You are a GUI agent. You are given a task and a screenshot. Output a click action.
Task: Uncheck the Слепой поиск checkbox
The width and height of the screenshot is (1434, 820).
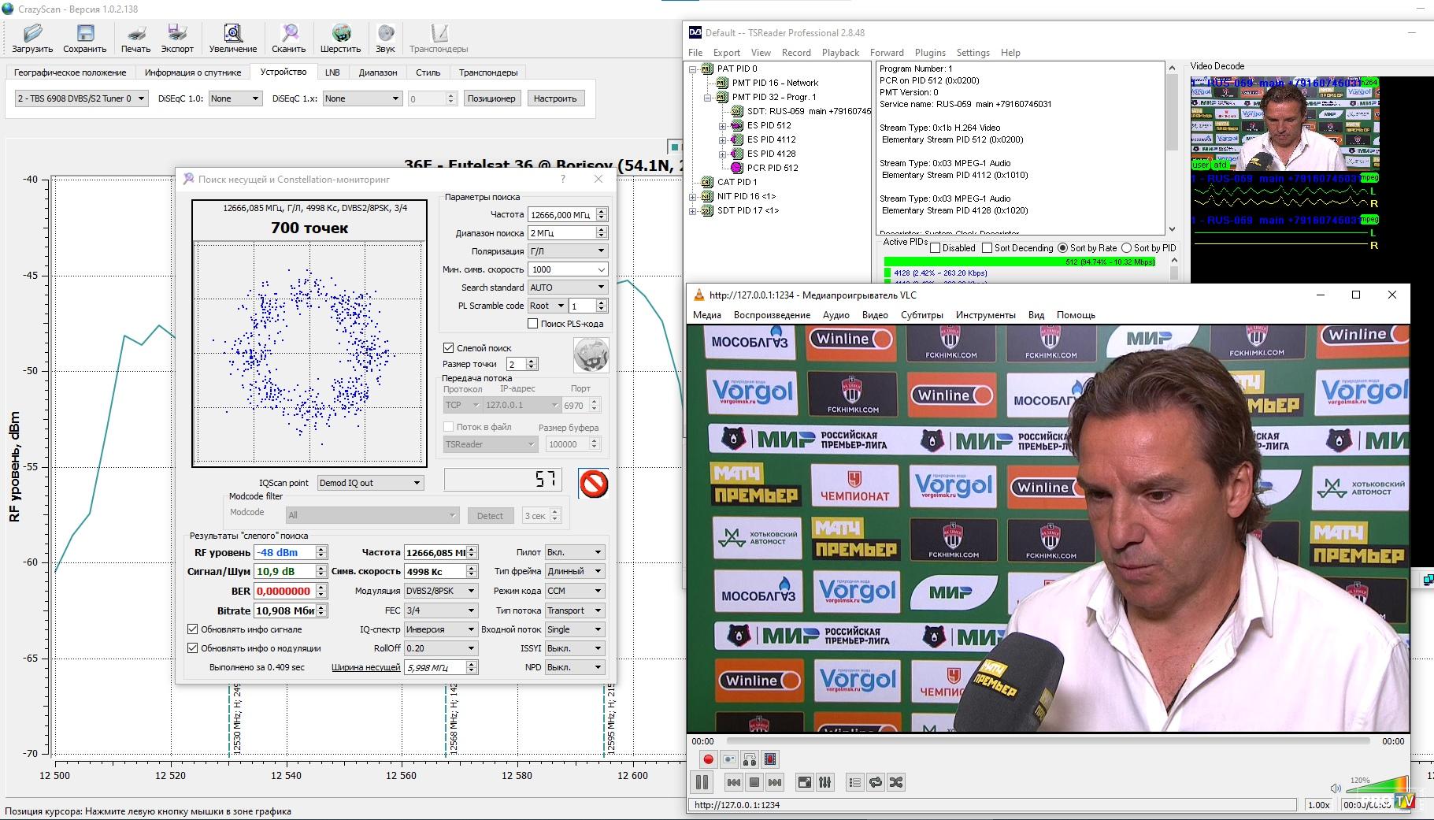449,347
